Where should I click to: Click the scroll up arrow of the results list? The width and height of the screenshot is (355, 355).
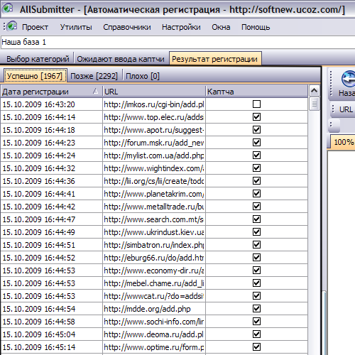pyautogui.click(x=314, y=90)
